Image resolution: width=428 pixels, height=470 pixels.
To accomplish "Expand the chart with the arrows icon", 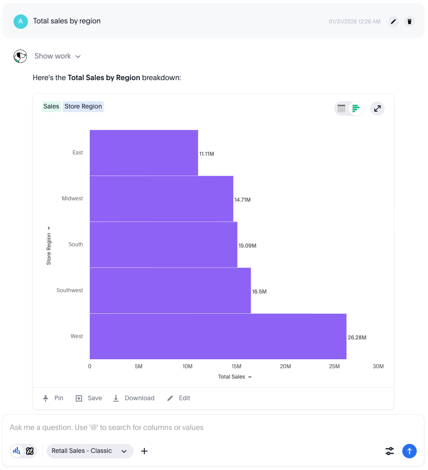I will tap(377, 108).
